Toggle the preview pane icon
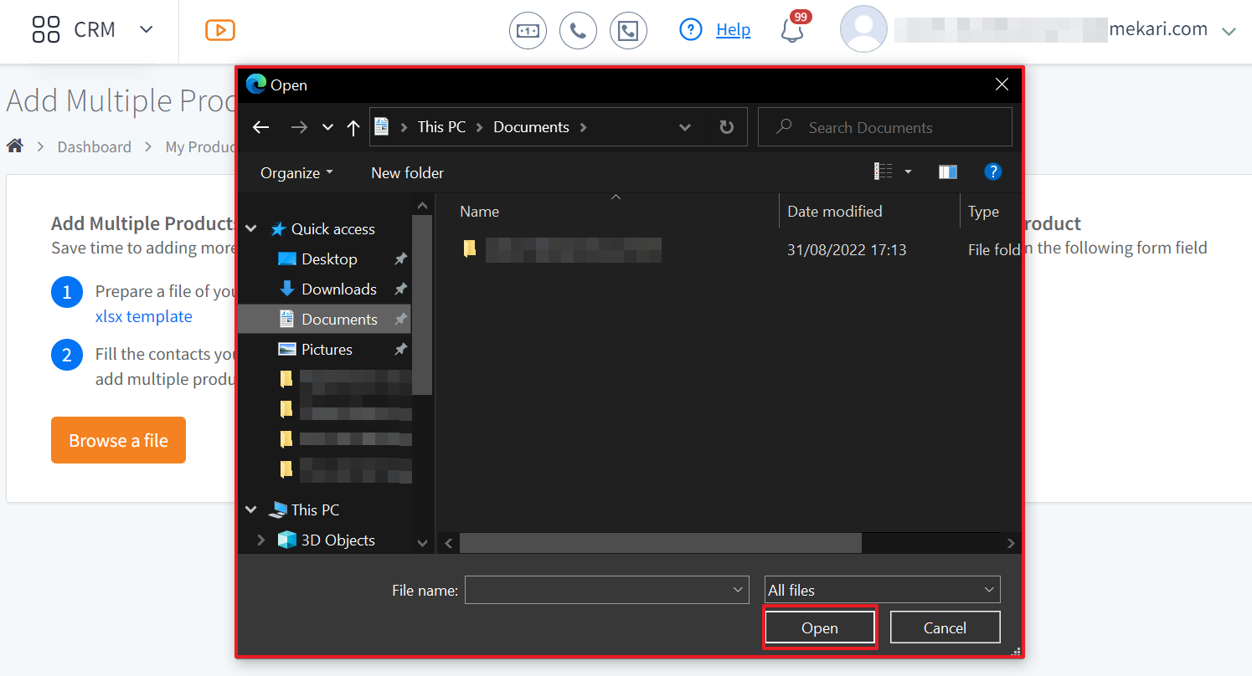 (948, 172)
